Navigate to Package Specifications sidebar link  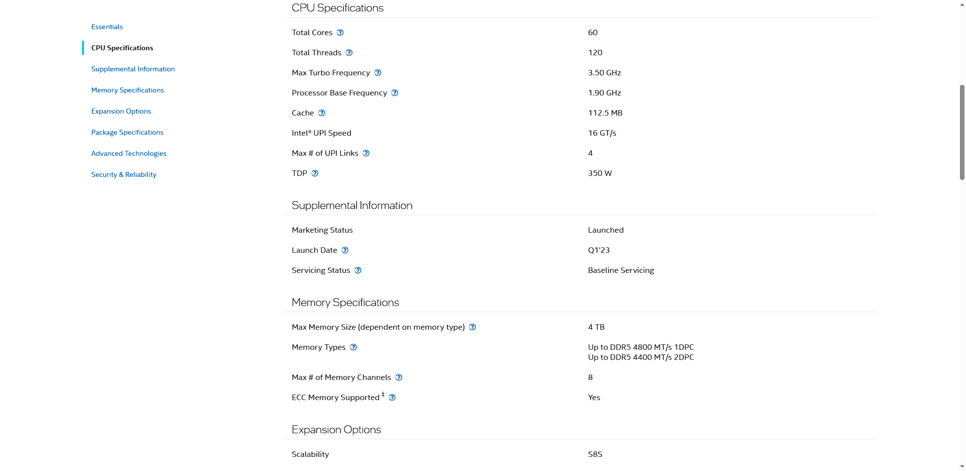click(127, 132)
